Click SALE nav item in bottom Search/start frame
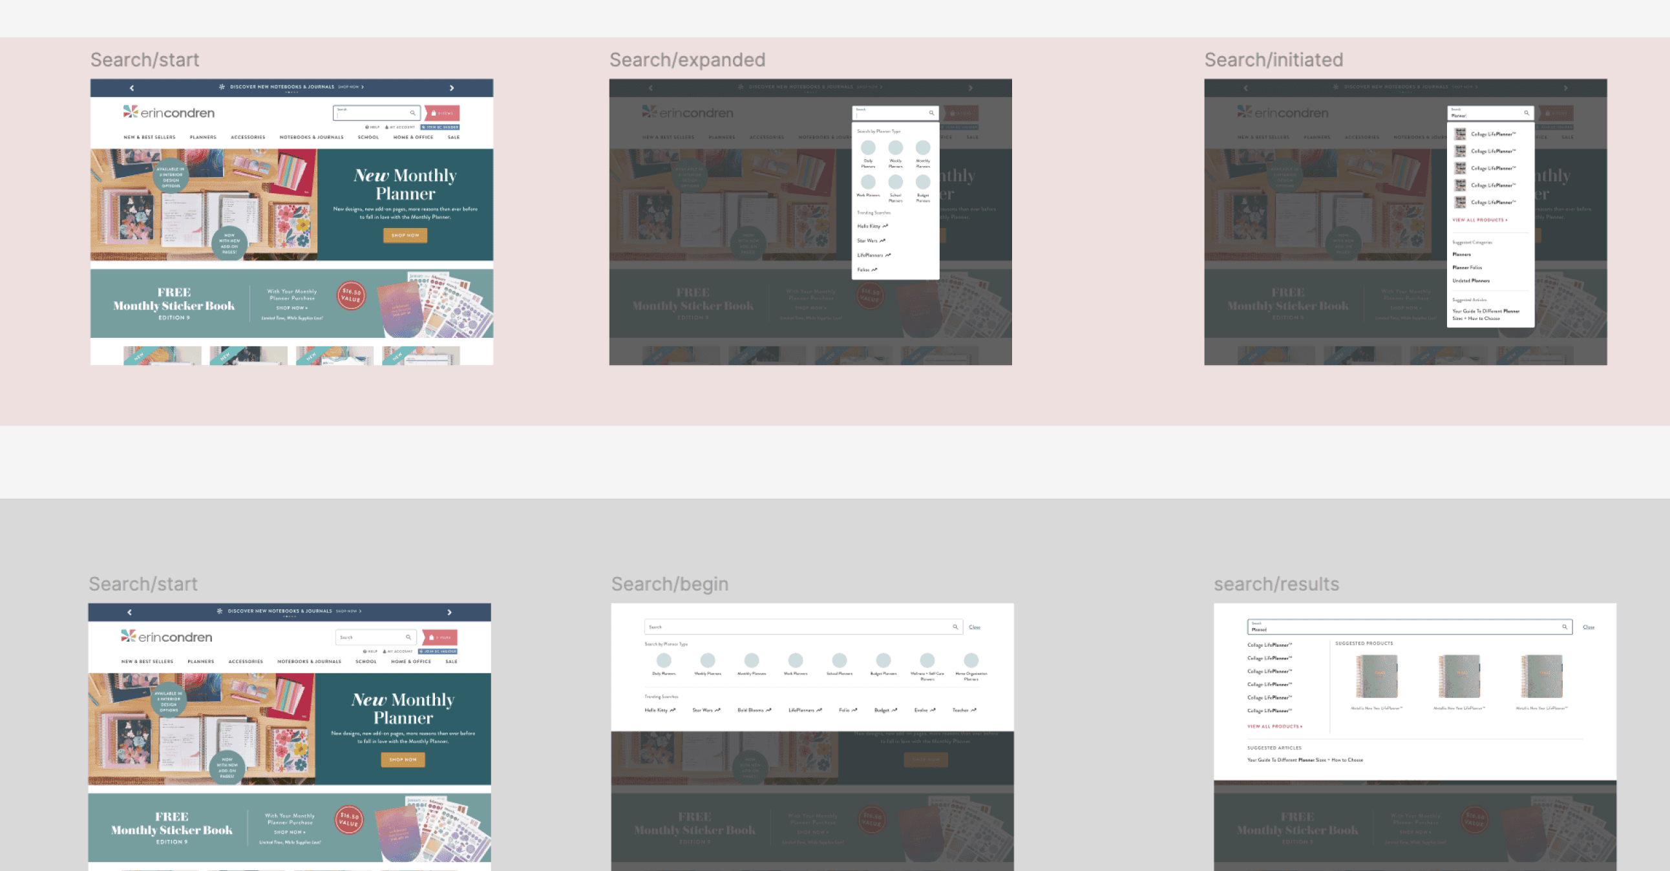1670x871 pixels. pos(451,662)
